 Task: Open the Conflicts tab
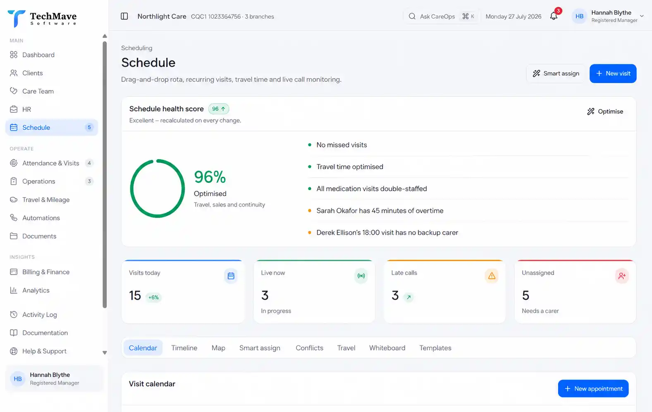coord(309,348)
